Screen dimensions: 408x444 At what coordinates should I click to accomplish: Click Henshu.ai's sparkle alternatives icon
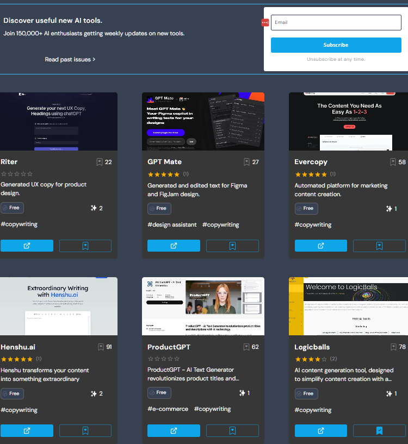(x=94, y=393)
